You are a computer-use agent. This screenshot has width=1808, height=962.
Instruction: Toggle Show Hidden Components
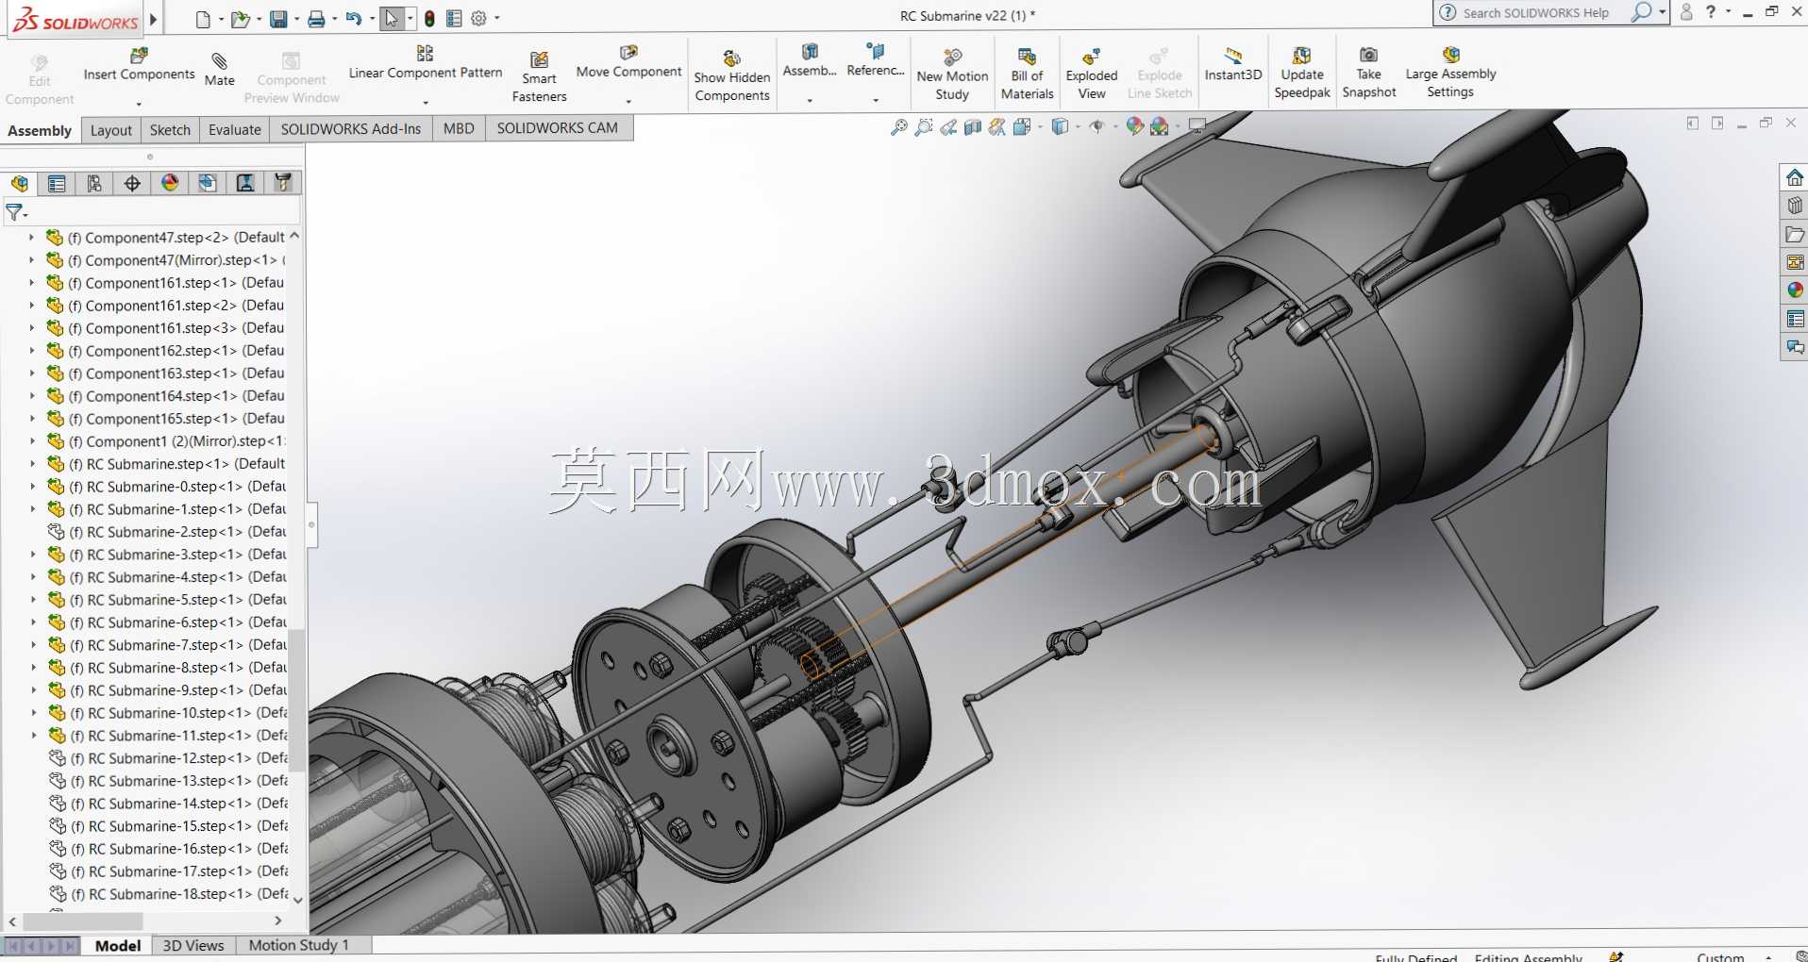[732, 76]
